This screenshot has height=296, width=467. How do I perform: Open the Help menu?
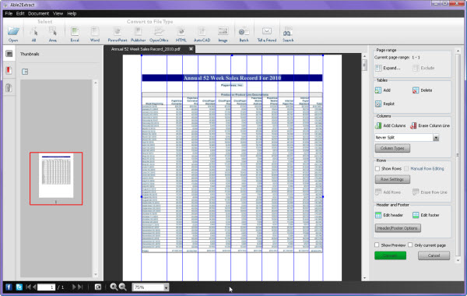(x=72, y=13)
